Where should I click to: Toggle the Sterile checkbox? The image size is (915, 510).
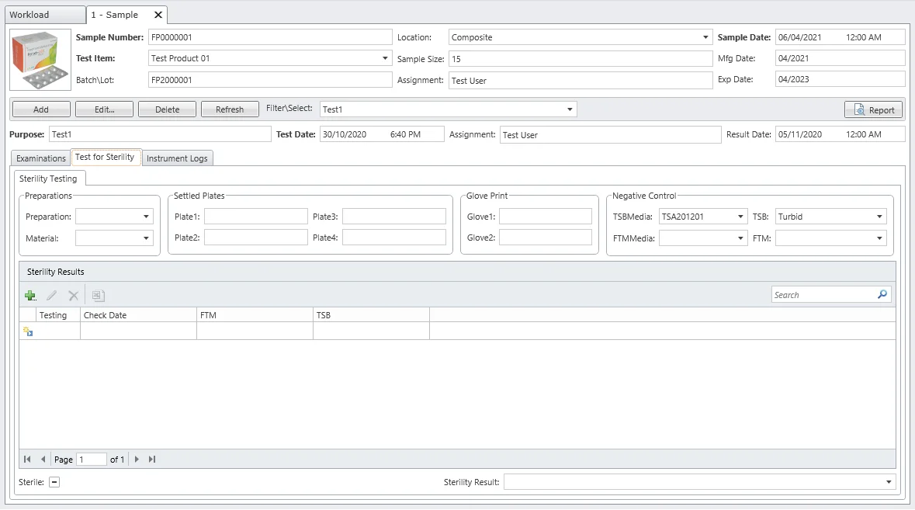(x=54, y=482)
